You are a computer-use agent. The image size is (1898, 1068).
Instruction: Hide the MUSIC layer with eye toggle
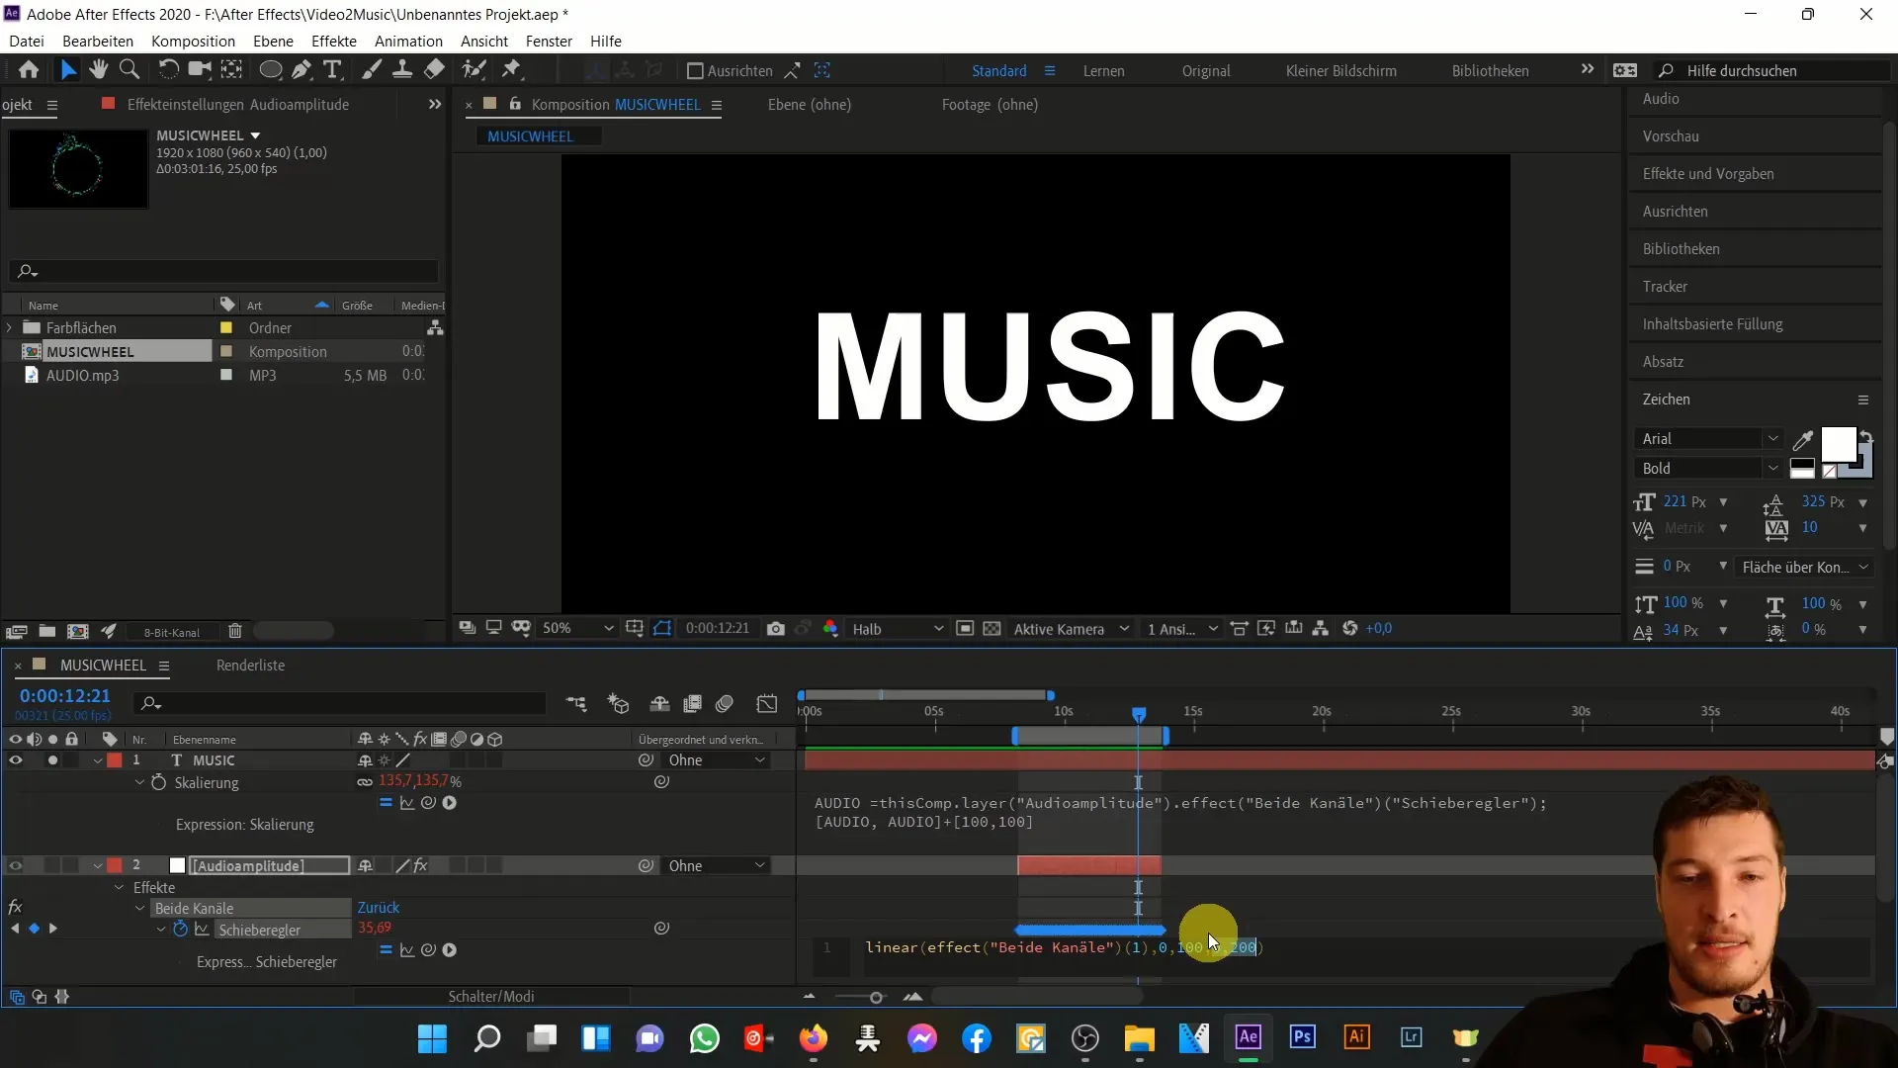[x=15, y=760]
